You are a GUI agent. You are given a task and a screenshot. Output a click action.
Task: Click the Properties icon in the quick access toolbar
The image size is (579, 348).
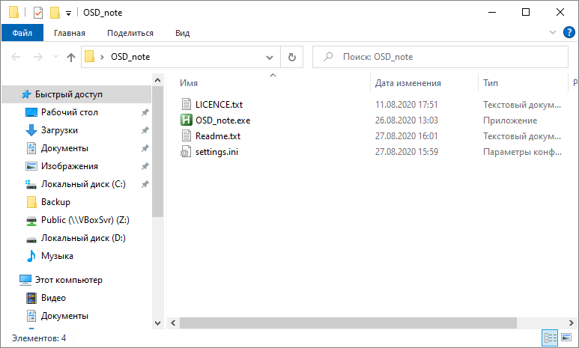[38, 13]
